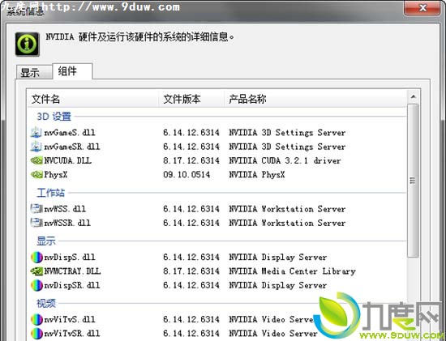
Task: Sort by the 产品名称 column header
Action: 315,99
